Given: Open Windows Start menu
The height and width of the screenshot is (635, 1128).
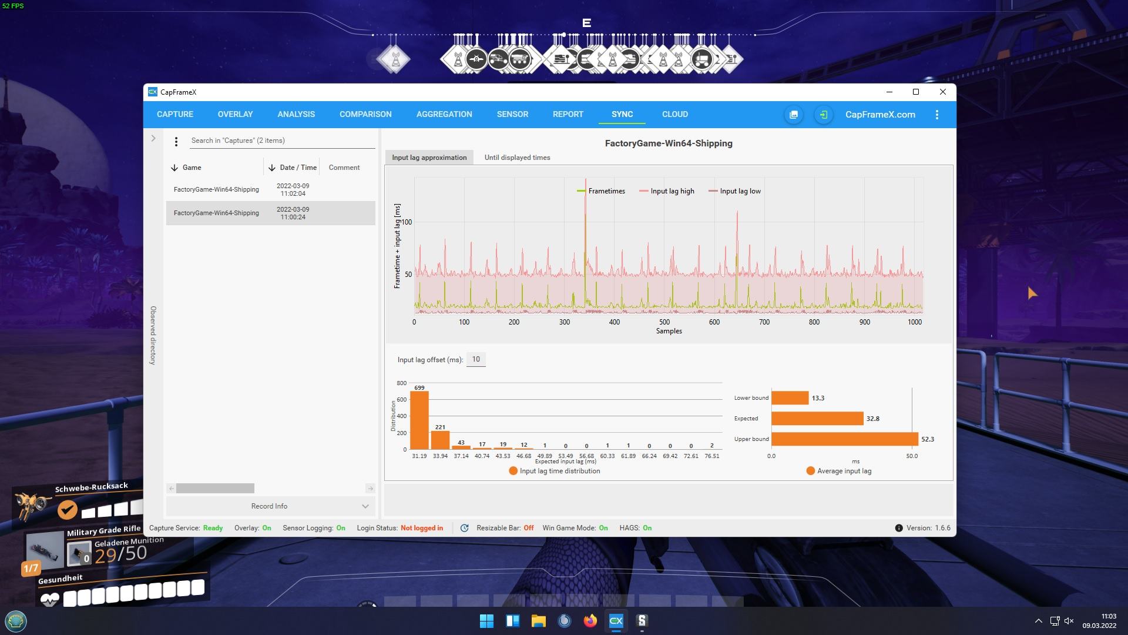Looking at the screenshot, I should (x=486, y=621).
